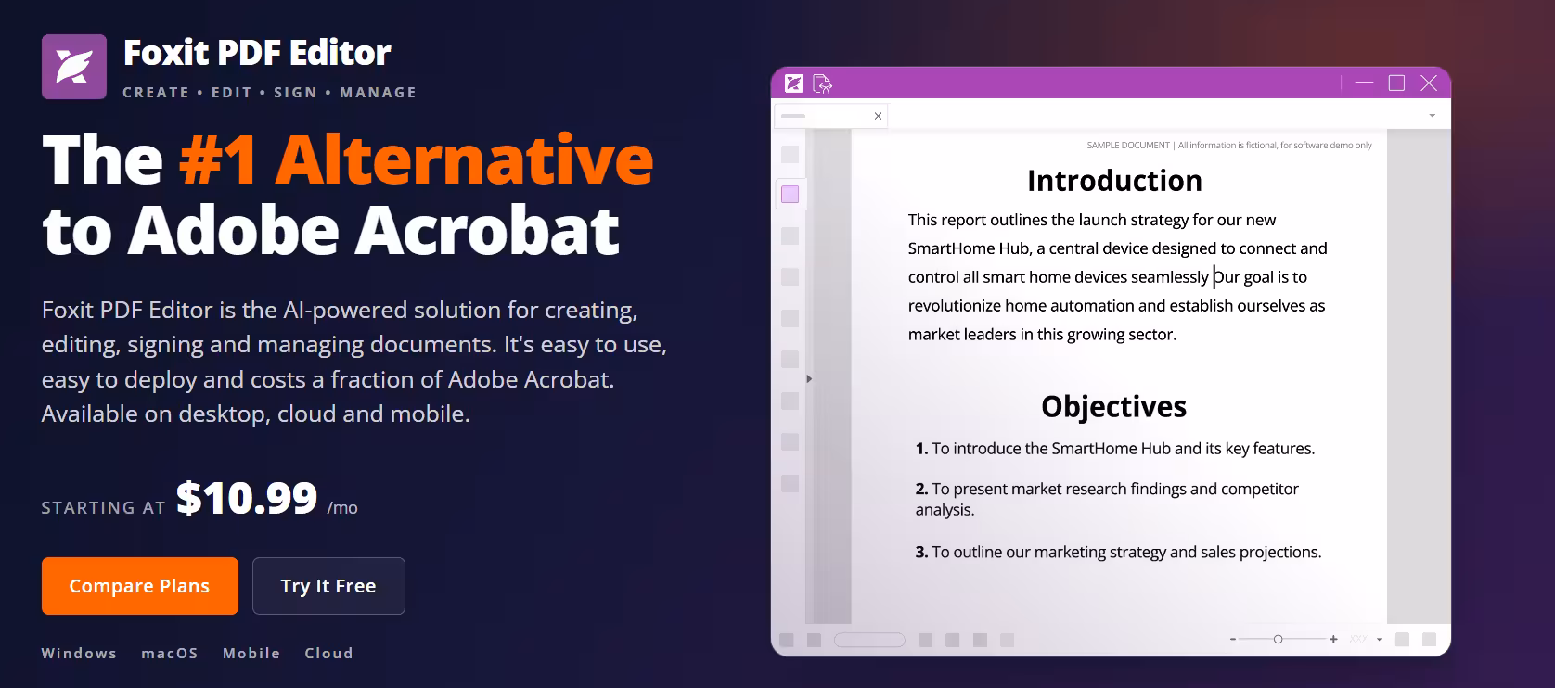Click the "STARTING AT" label
The height and width of the screenshot is (688, 1555).
pos(104,508)
